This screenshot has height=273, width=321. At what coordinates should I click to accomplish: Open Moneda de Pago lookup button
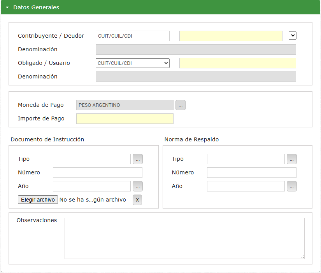pos(181,105)
